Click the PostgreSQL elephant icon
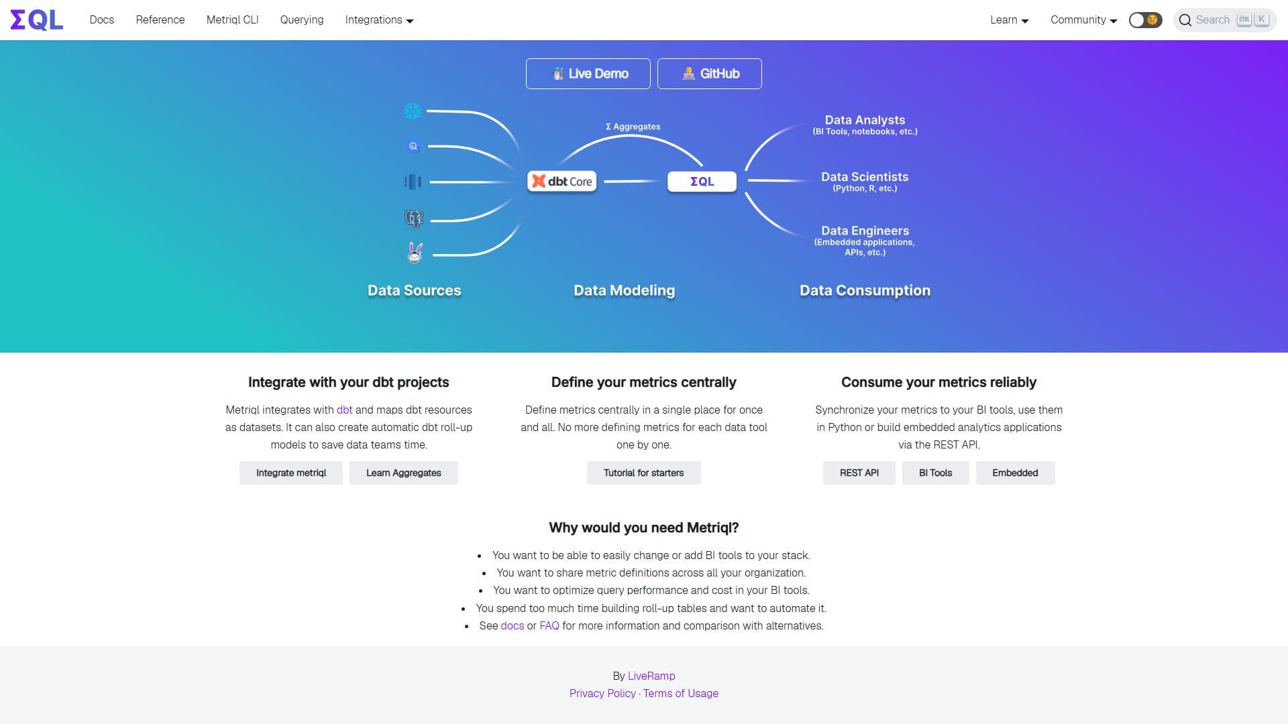The width and height of the screenshot is (1288, 724). tap(414, 219)
